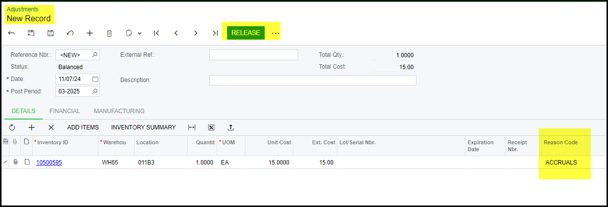This screenshot has width=608, height=207.
Task: Delete selected row in details grid
Action: tap(51, 127)
